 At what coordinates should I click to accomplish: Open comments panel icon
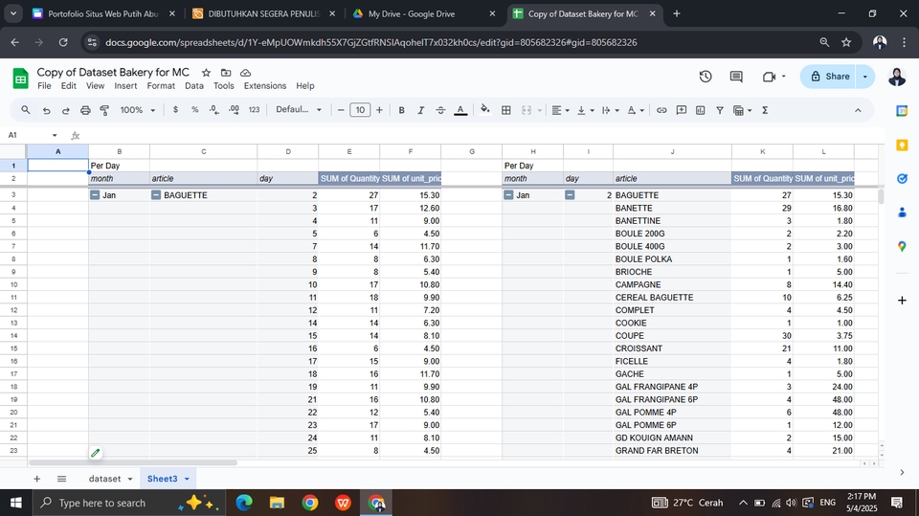coord(736,77)
